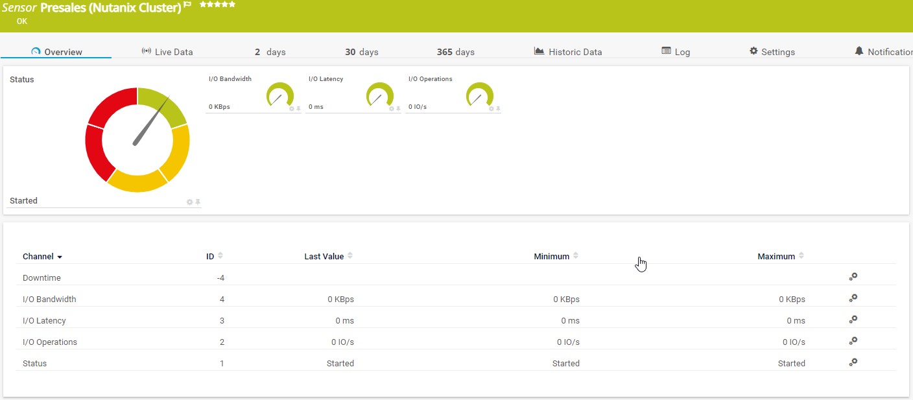
Task: Open the gear settings of the Status gauge
Action: point(189,202)
